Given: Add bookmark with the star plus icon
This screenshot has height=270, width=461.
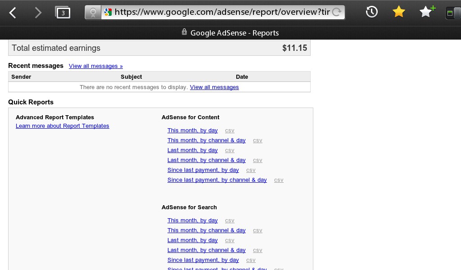Looking at the screenshot, I should pyautogui.click(x=427, y=12).
